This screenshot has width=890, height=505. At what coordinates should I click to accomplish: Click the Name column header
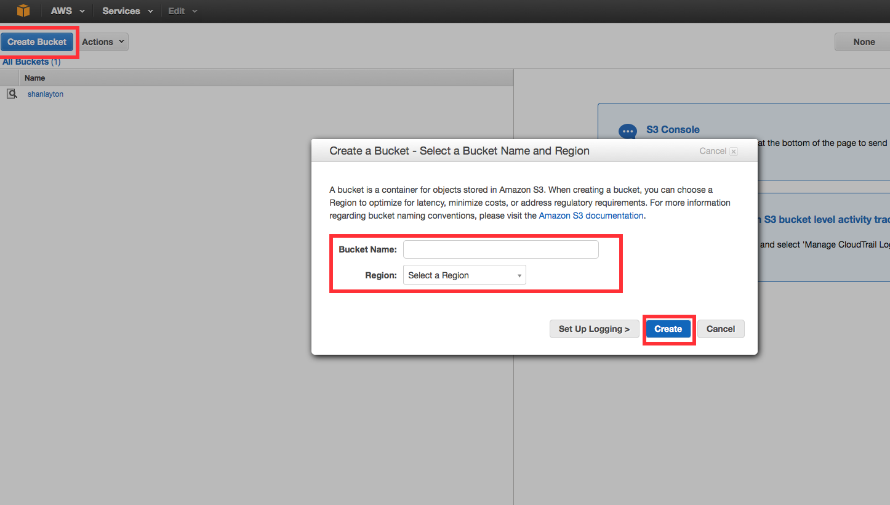pos(34,78)
